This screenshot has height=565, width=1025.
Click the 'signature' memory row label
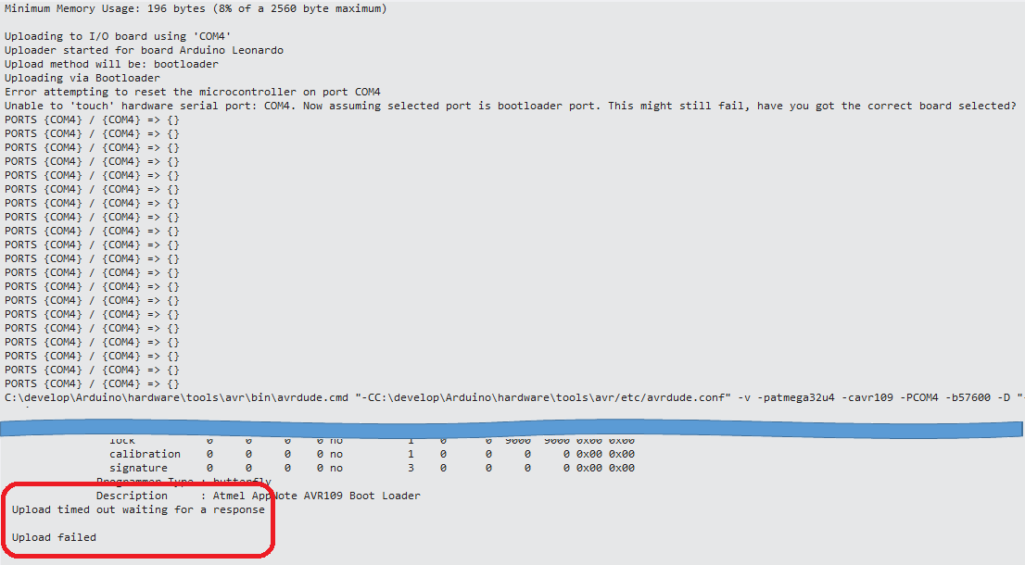[x=138, y=468]
